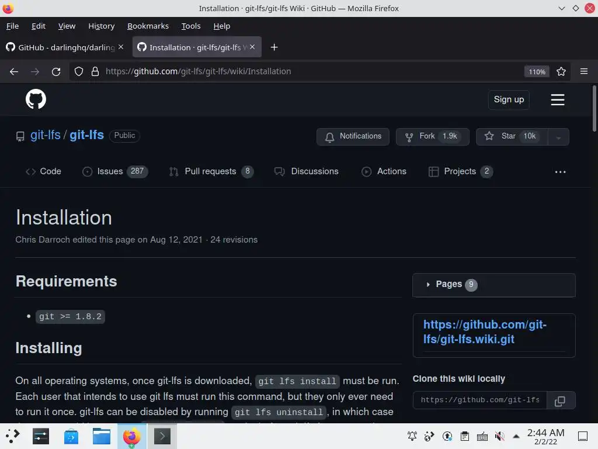This screenshot has height=449, width=598.
Task: Open the View menu
Action: (67, 26)
